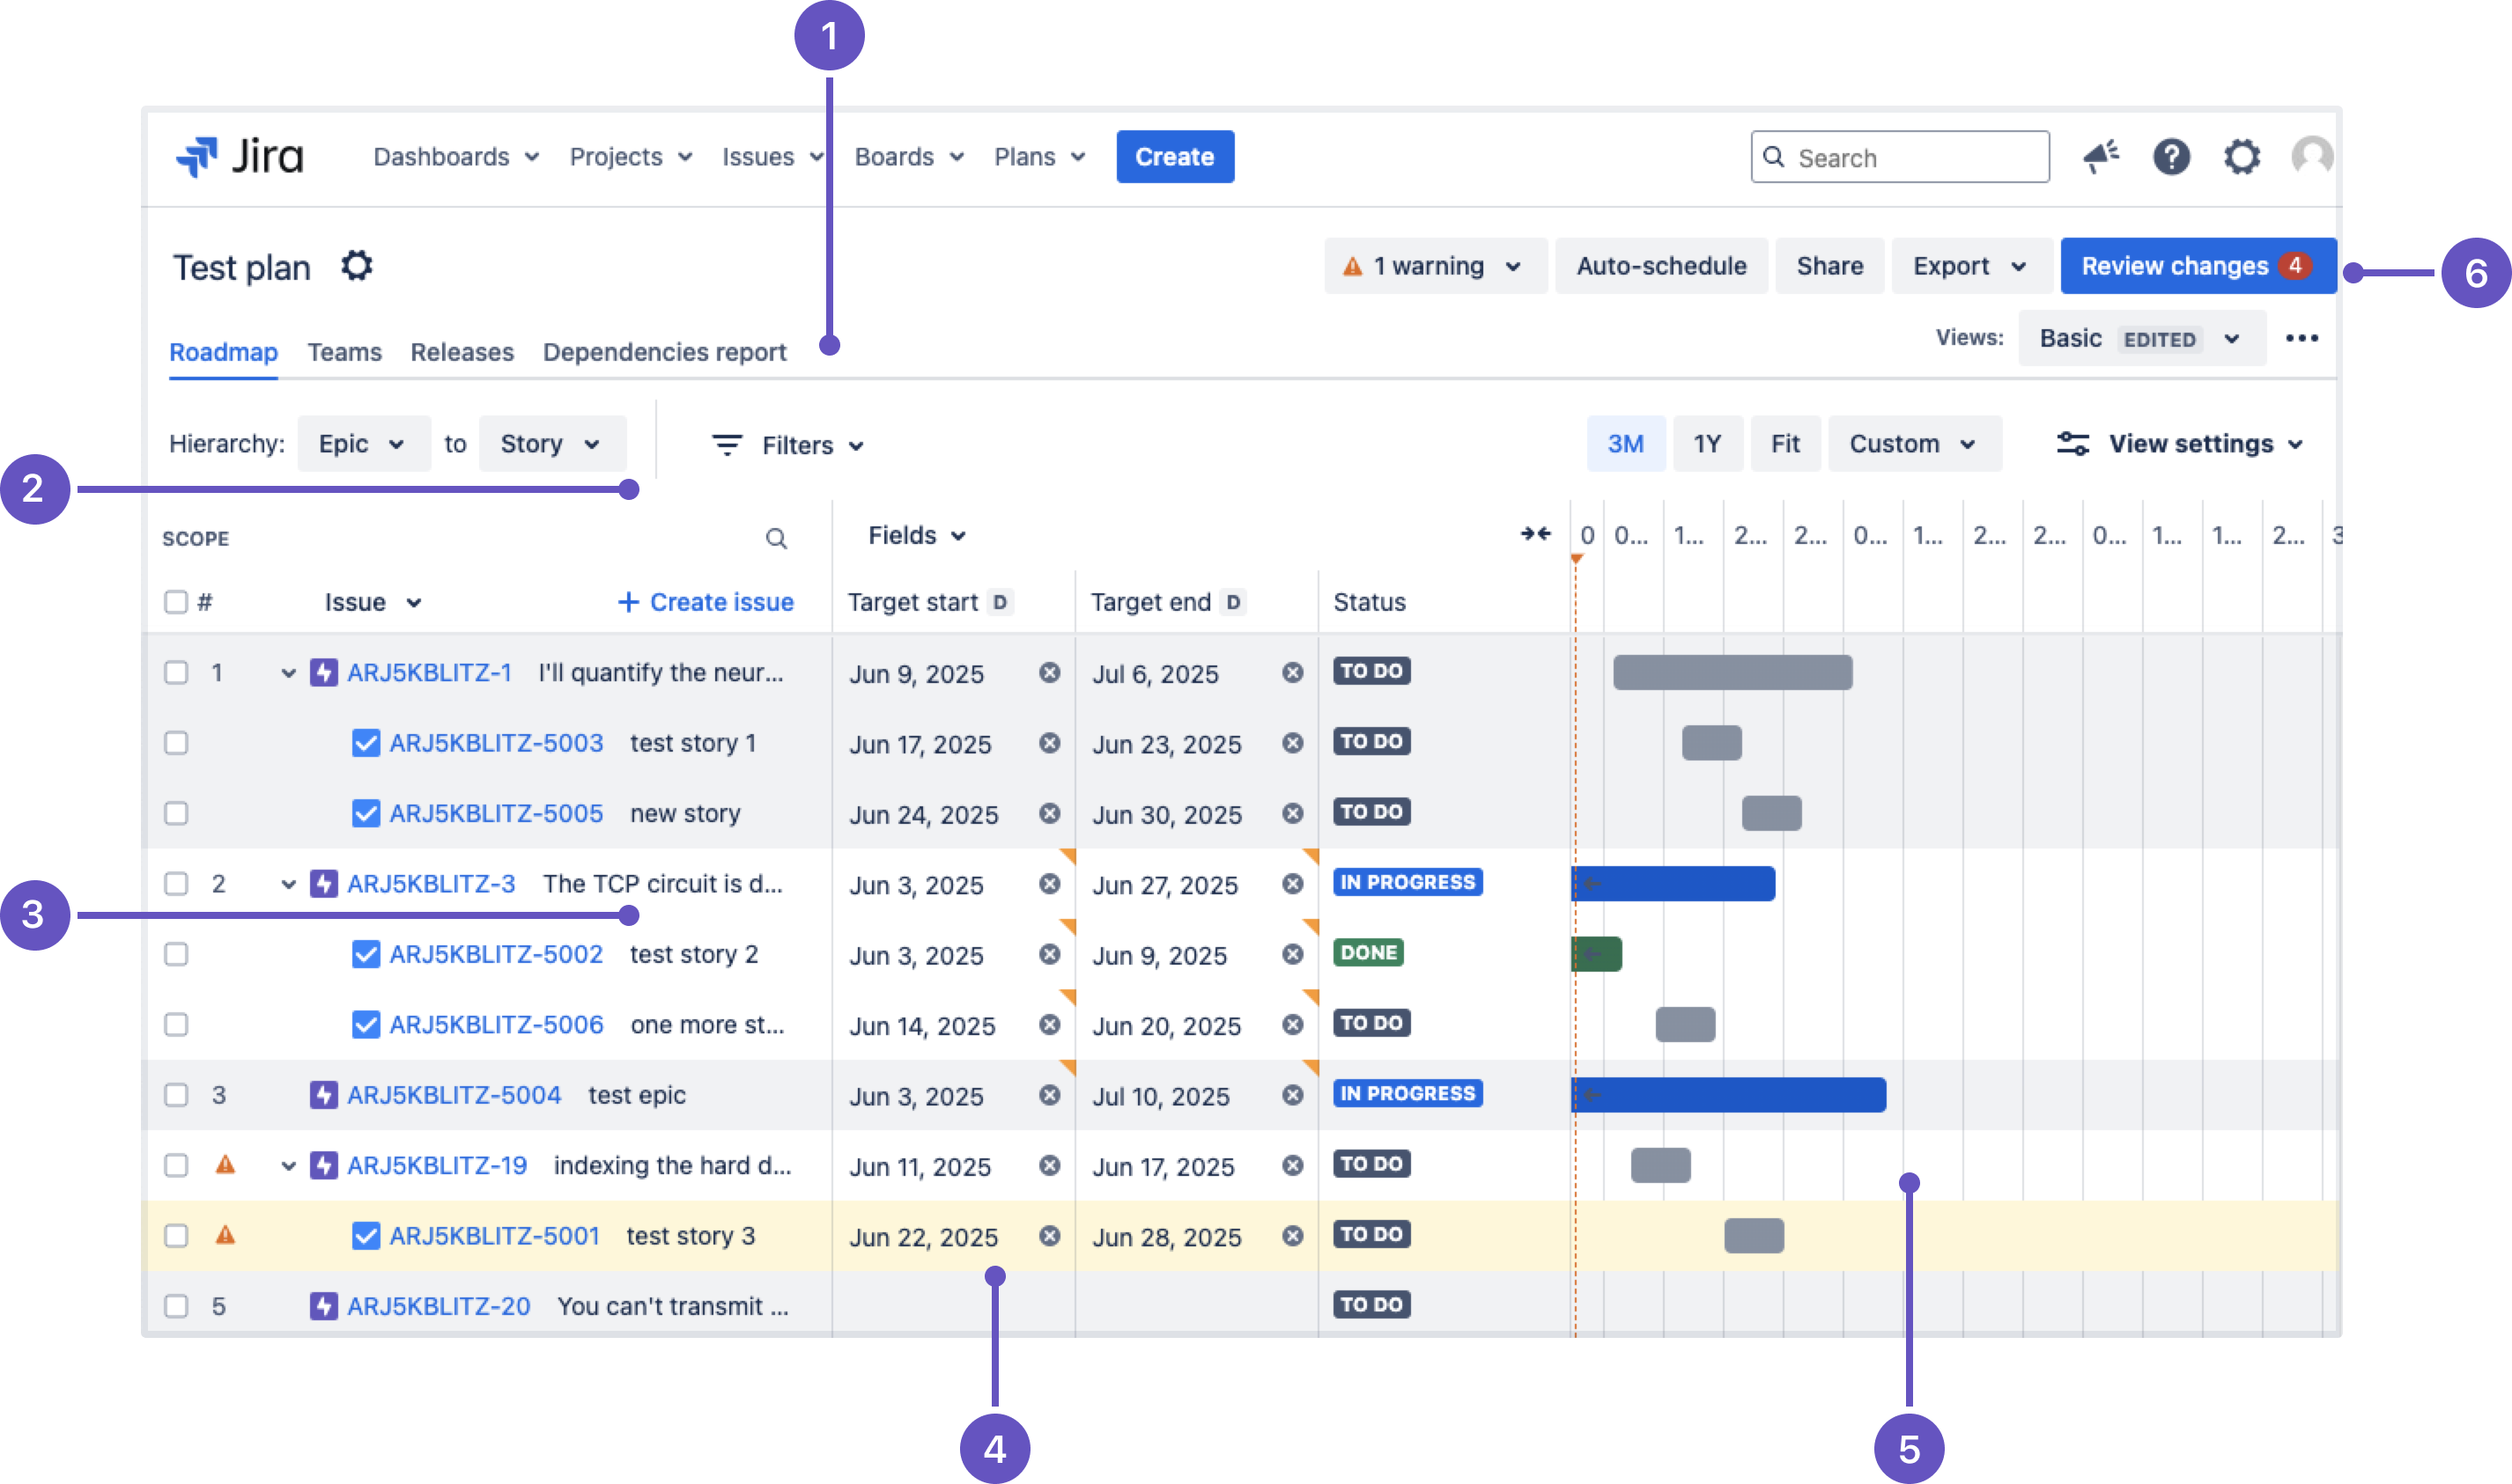
Task: Check the checkbox for ARJ5KBLITZ-5001
Action: [176, 1235]
